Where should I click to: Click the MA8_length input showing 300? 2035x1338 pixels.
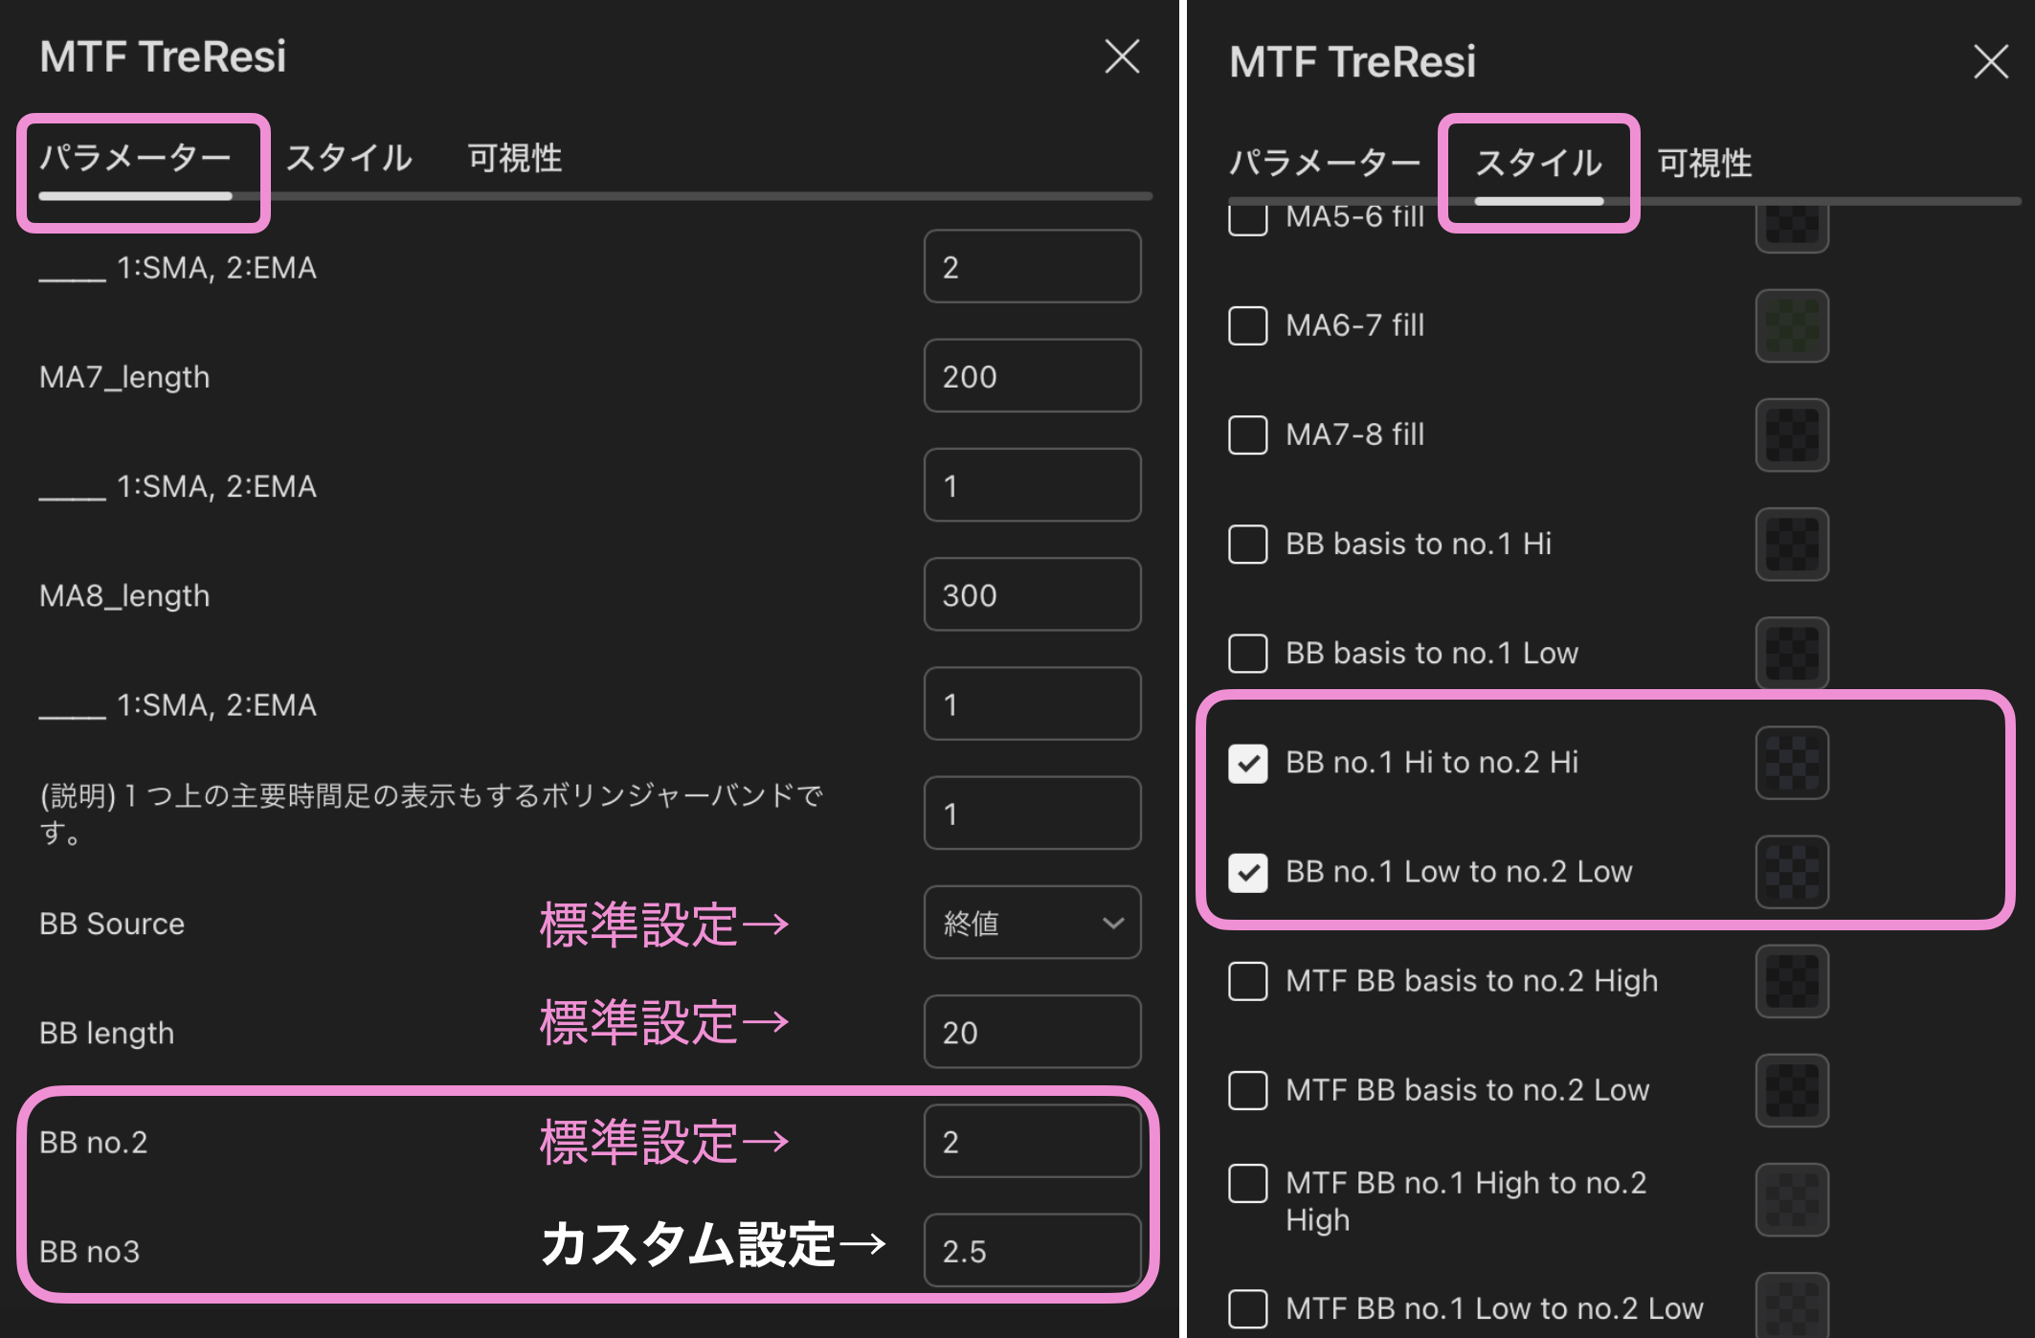tap(1032, 594)
